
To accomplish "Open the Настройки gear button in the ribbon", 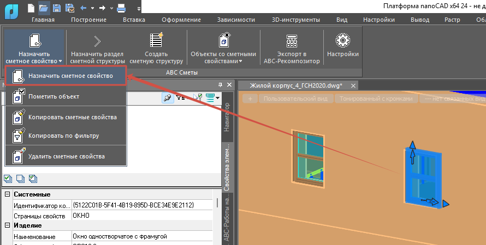I will (x=343, y=45).
